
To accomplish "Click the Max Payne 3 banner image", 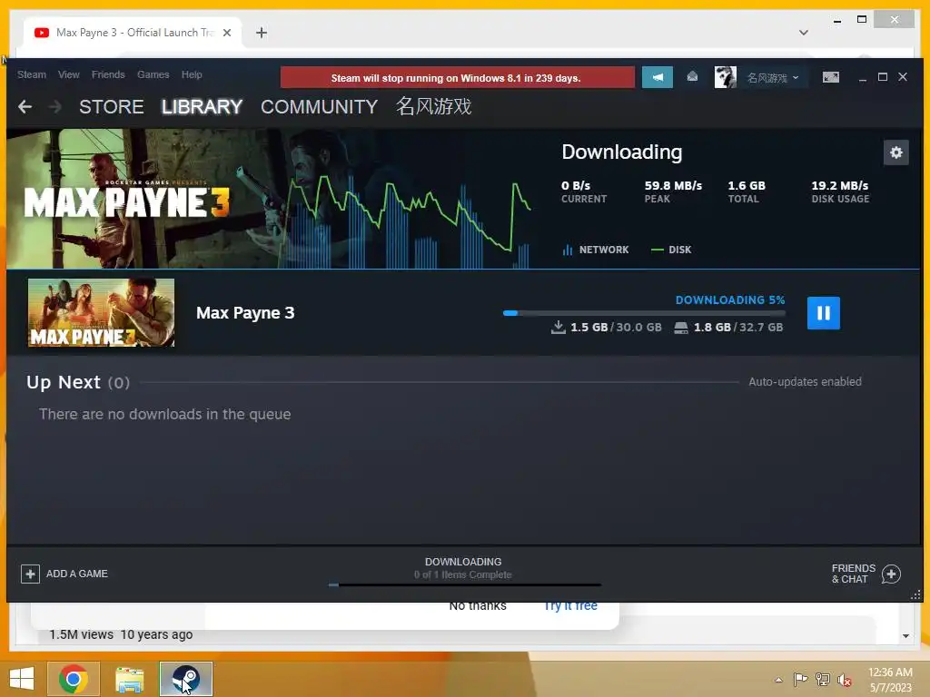I will tap(269, 199).
